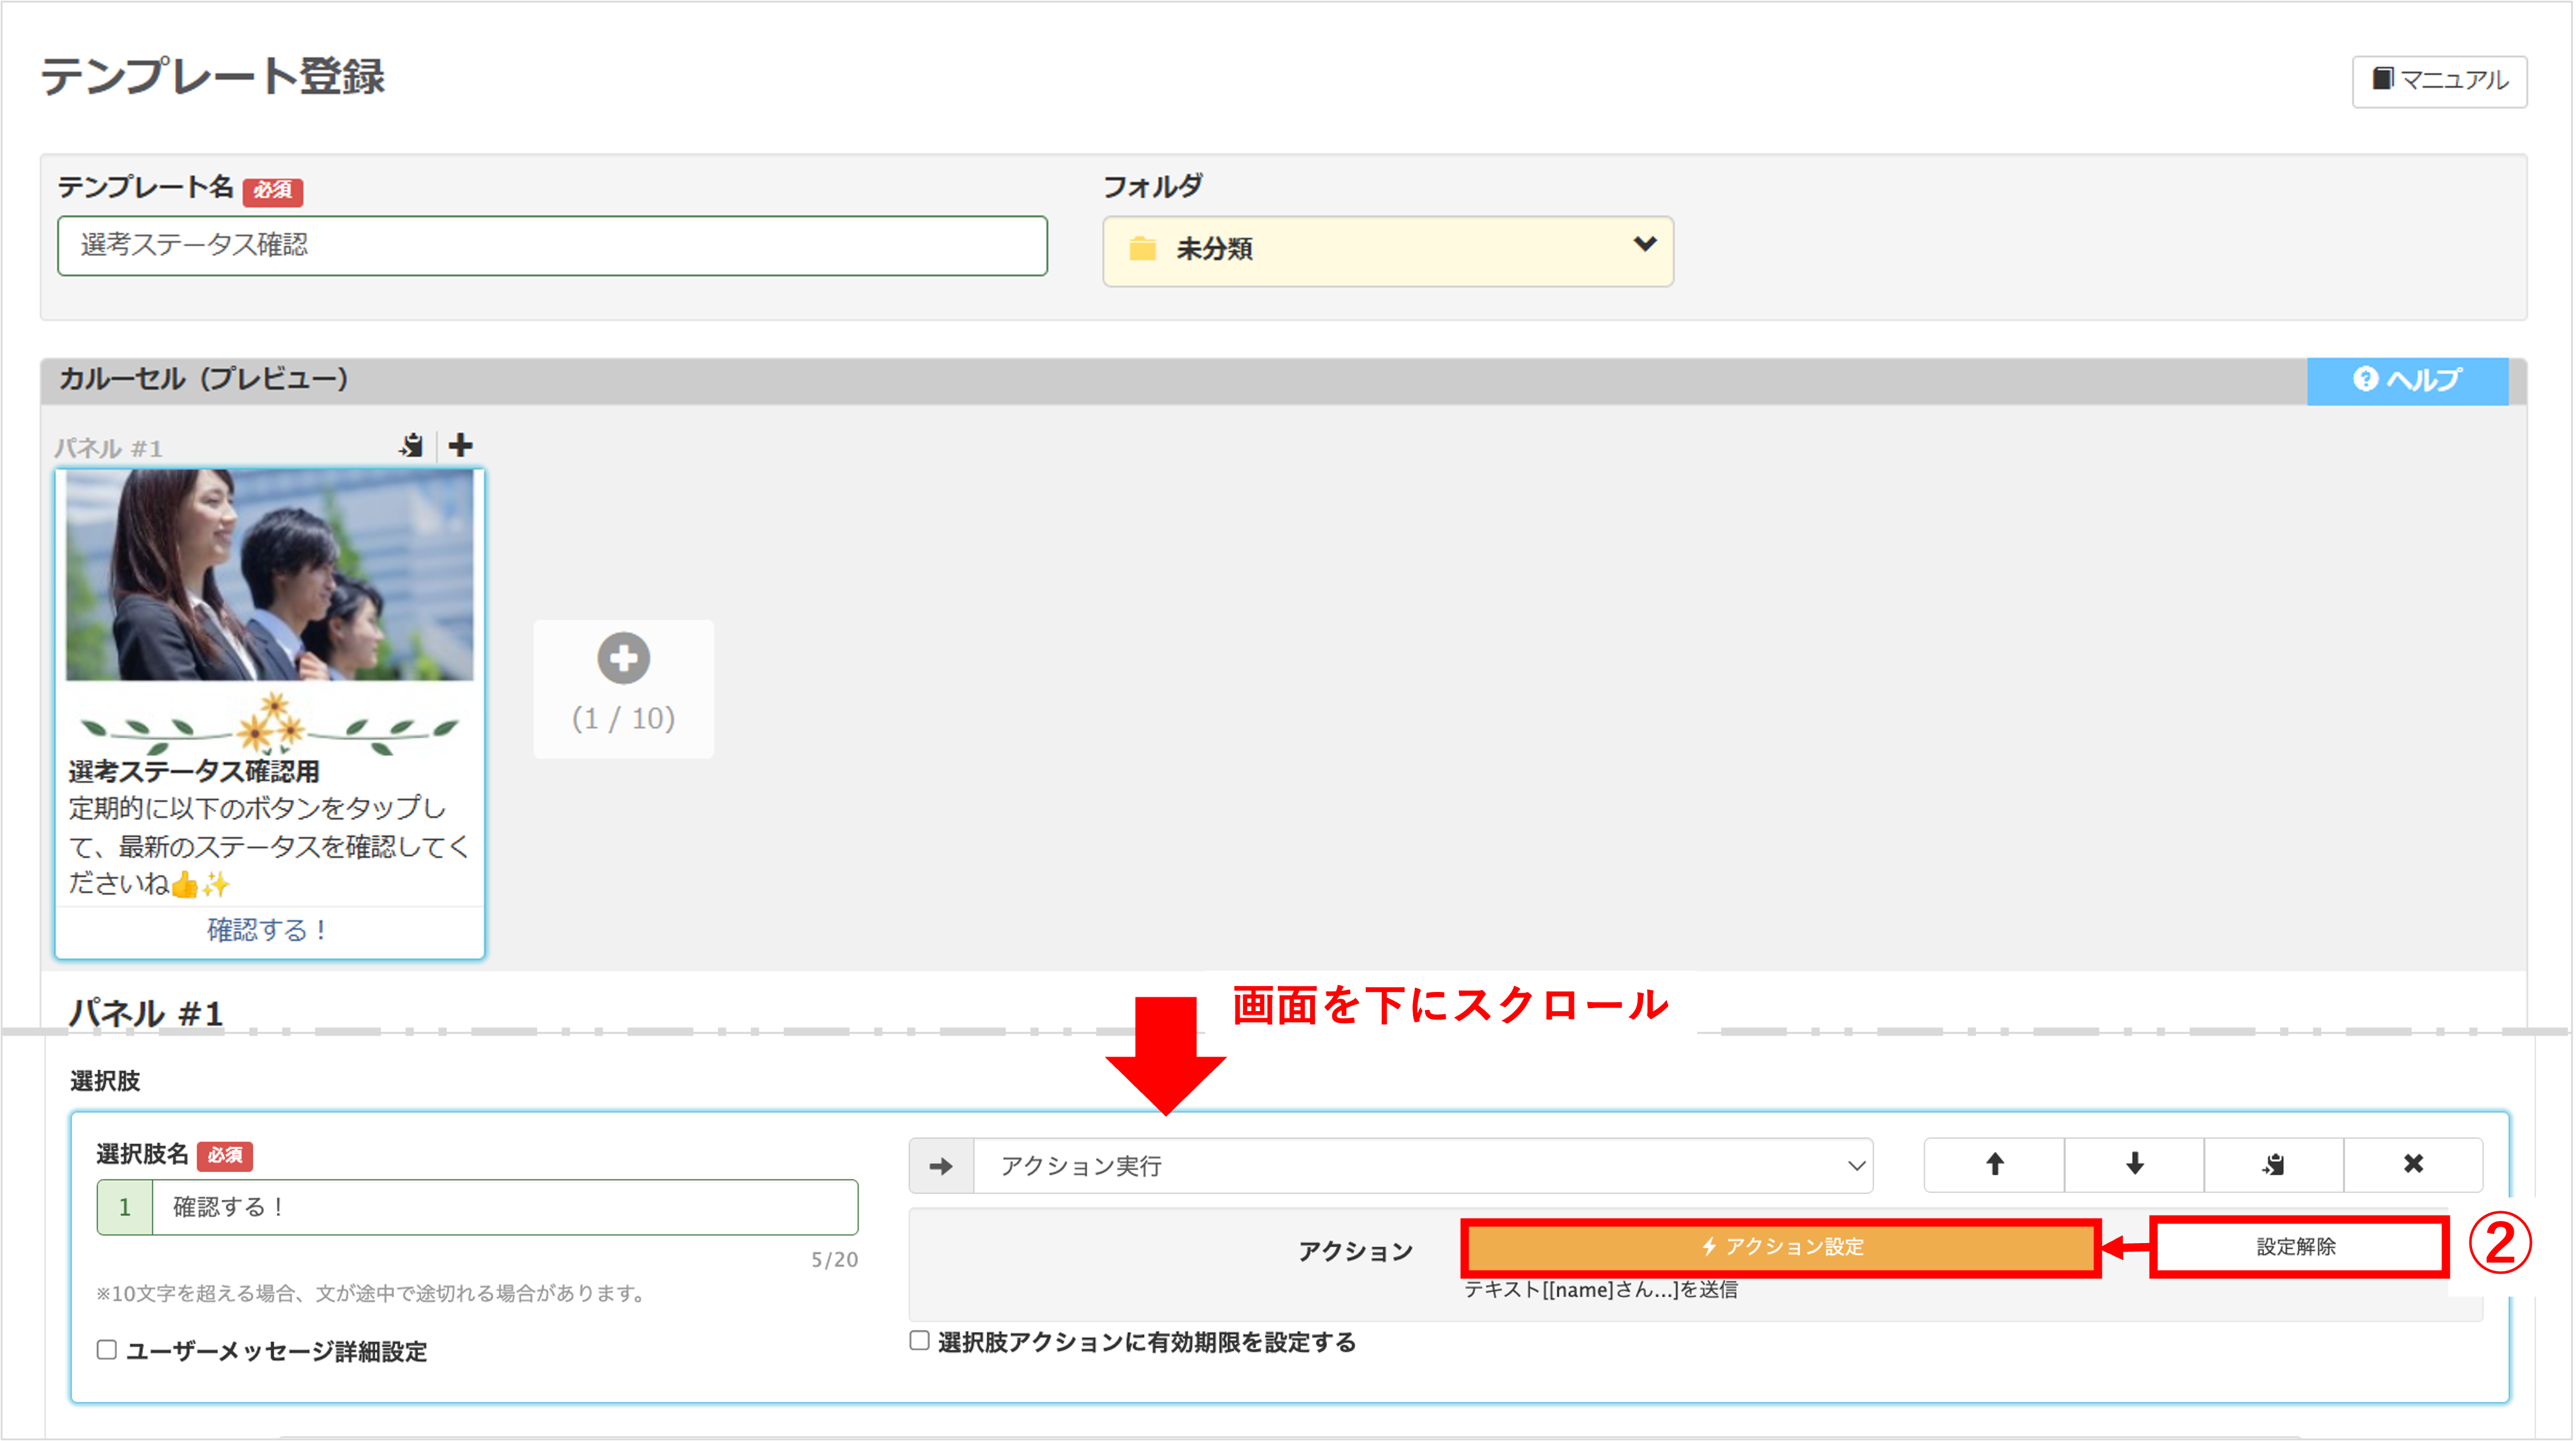The width and height of the screenshot is (2576, 1441).
Task: Select the panel #1 preview image
Action: click(270, 576)
